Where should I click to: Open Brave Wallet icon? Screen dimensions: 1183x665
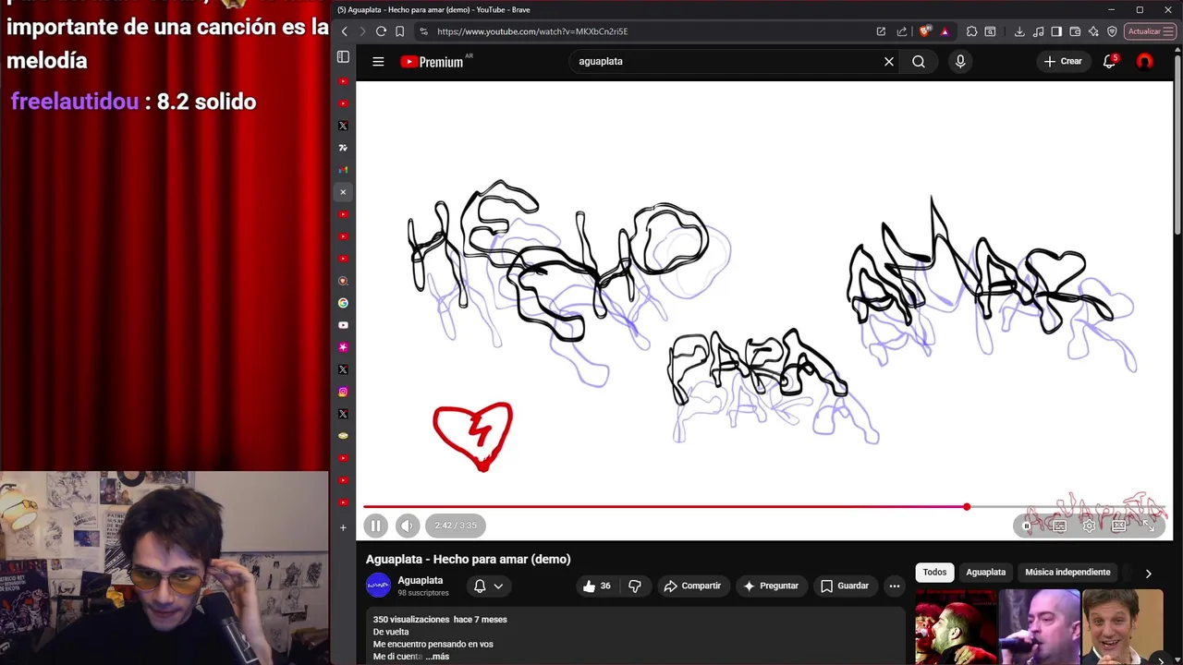click(1075, 31)
